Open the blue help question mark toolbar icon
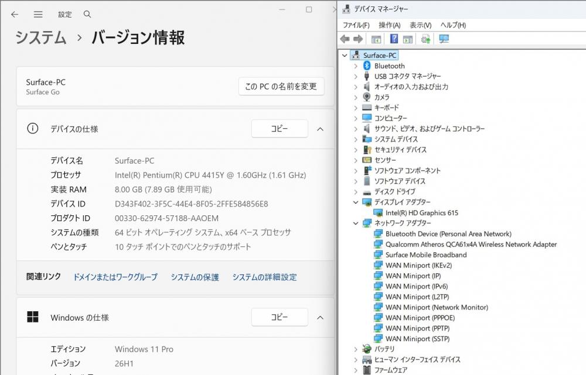 click(x=394, y=39)
